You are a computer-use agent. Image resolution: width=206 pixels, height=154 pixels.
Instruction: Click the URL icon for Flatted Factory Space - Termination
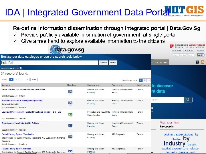(70, 137)
